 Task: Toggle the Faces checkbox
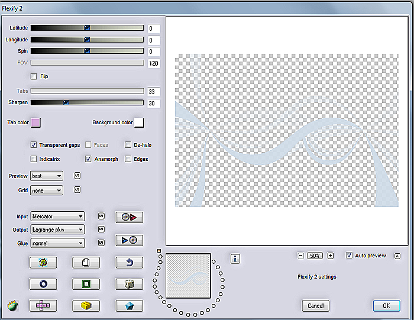pyautogui.click(x=88, y=145)
